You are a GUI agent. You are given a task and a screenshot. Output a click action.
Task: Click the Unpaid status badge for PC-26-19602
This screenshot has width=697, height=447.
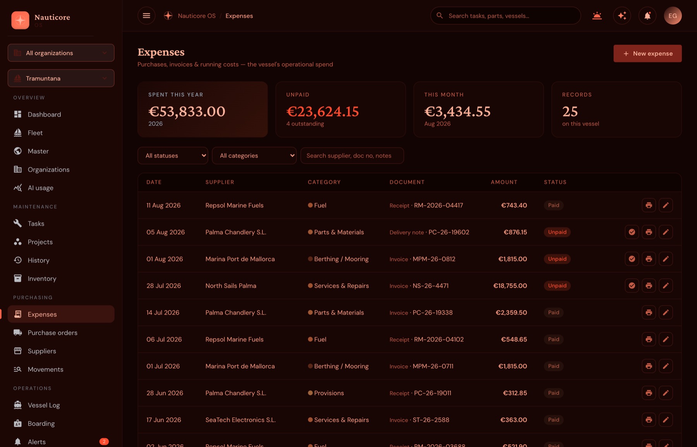557,232
